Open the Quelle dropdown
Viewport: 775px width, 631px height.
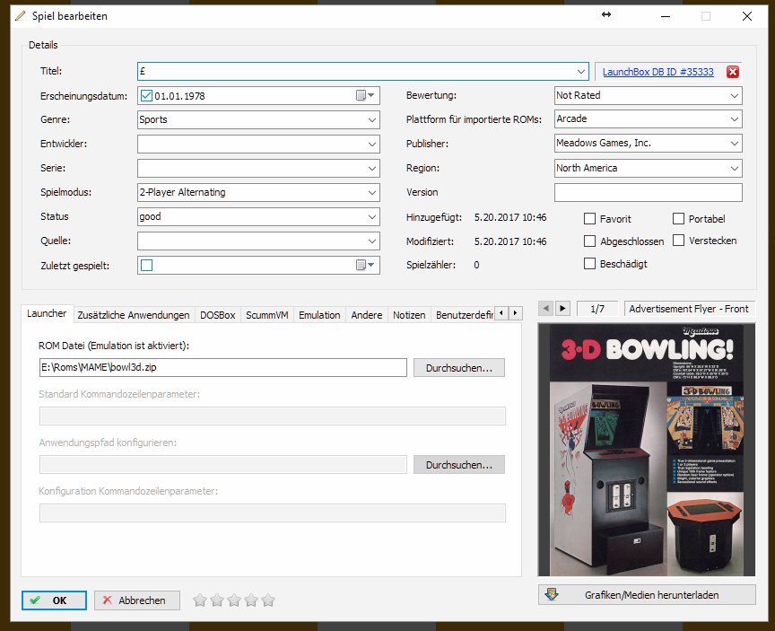tap(372, 241)
